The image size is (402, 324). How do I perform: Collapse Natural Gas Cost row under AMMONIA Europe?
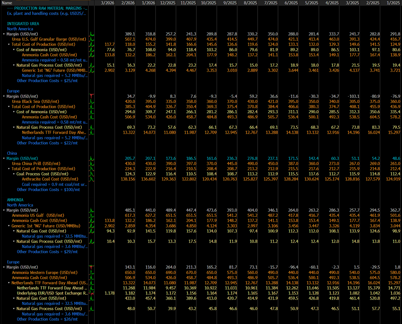click(x=14, y=298)
